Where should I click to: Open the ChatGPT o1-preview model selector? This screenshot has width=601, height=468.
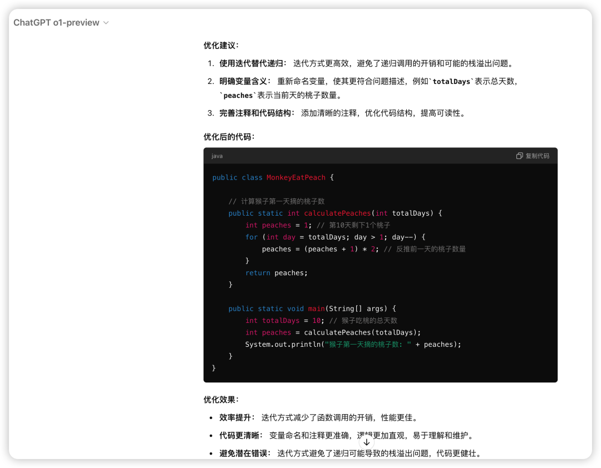click(56, 23)
